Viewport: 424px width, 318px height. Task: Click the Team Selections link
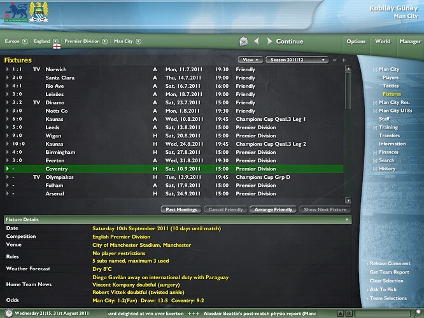pos(388,298)
